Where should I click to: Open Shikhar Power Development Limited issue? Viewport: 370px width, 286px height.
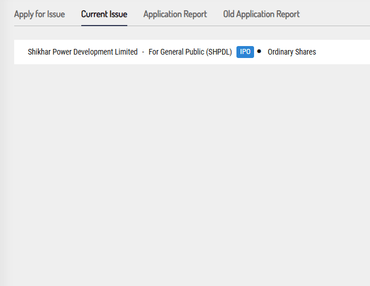(x=82, y=52)
